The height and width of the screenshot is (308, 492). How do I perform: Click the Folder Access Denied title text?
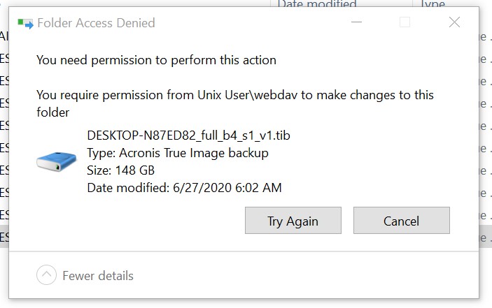coord(96,23)
